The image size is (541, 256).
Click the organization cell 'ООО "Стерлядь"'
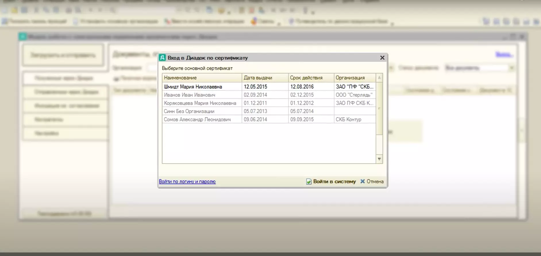coord(354,95)
